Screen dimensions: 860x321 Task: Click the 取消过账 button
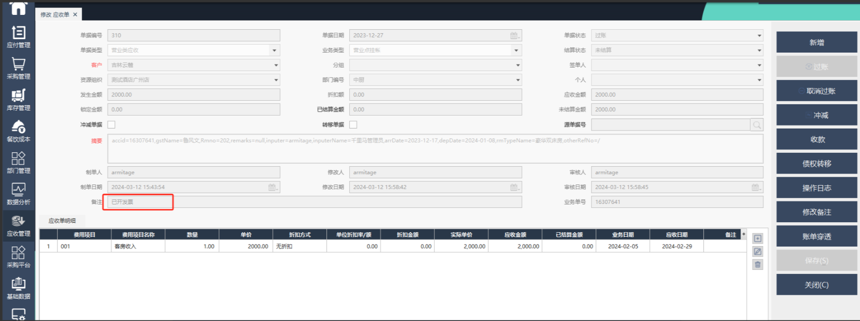click(816, 91)
